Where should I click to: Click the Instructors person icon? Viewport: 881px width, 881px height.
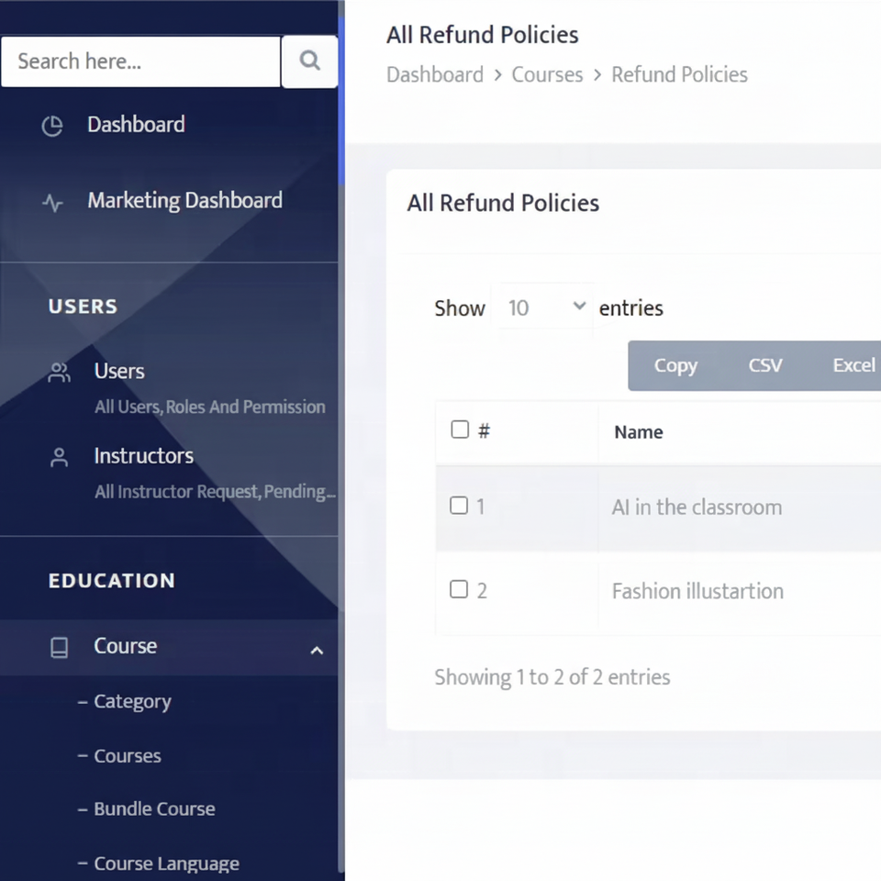point(59,458)
